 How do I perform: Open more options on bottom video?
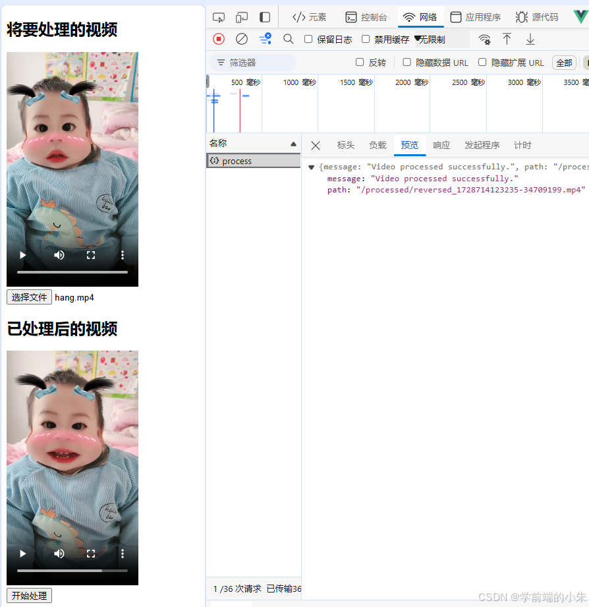[x=123, y=554]
